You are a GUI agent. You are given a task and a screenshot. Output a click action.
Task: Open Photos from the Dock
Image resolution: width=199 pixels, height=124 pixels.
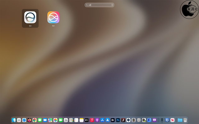[55, 120]
